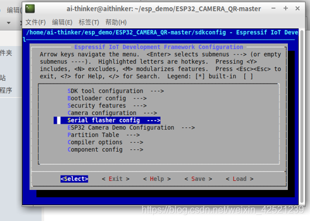Viewport: 310px width, 221px height.
Task: Minimize the terminal window
Action: (x=274, y=8)
